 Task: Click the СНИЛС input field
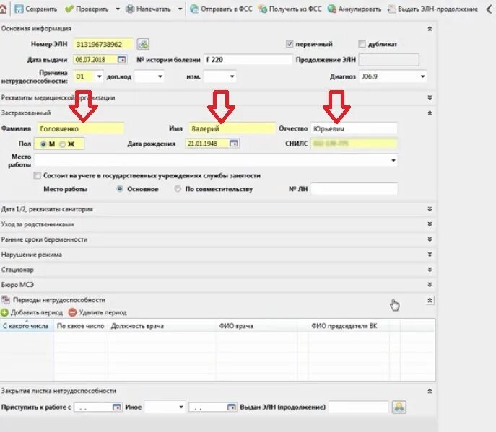(354, 144)
